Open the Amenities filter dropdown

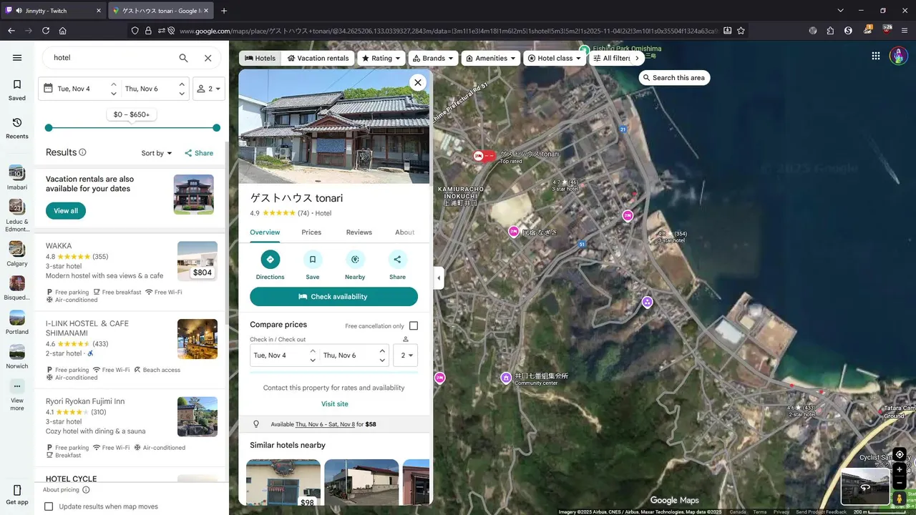point(491,58)
